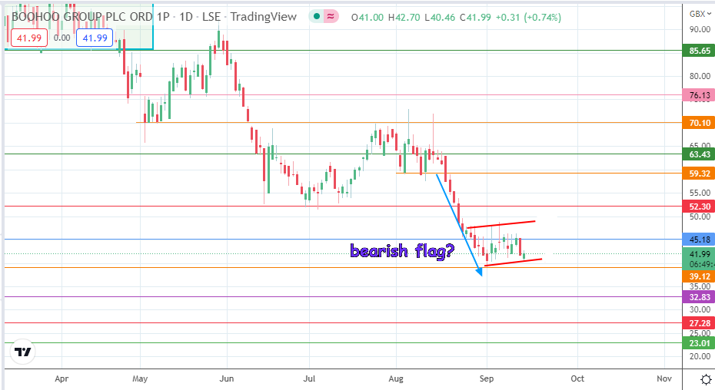The image size is (715, 390).
Task: Select the 63.43 green price label
Action: click(x=699, y=154)
